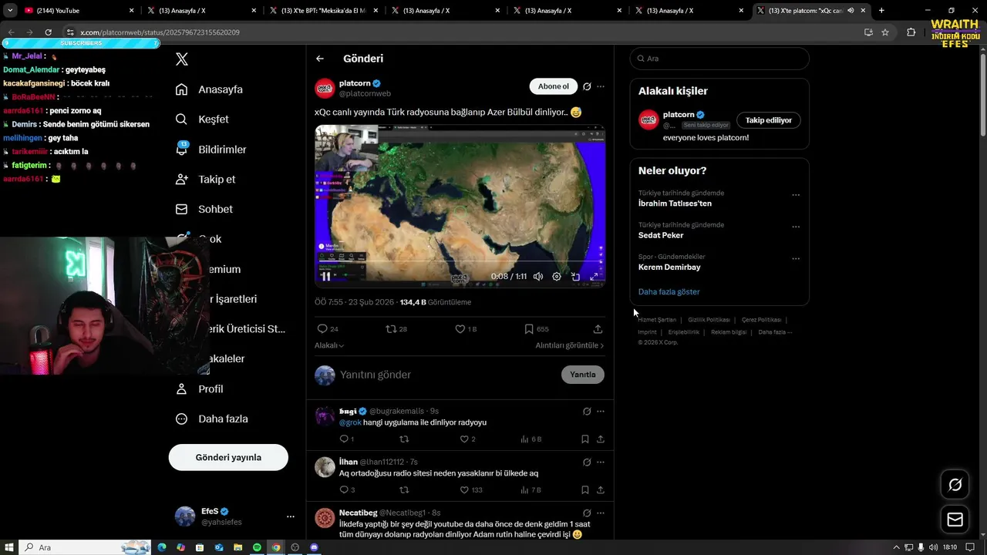Like the post with 1 B likes

(x=466, y=329)
